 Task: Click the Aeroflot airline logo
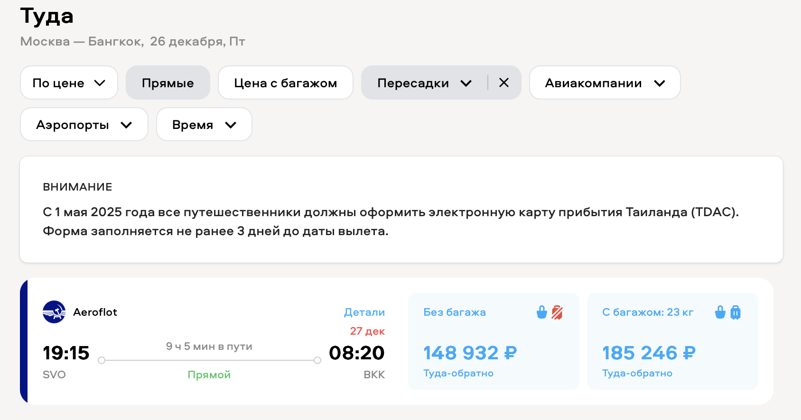tap(54, 312)
